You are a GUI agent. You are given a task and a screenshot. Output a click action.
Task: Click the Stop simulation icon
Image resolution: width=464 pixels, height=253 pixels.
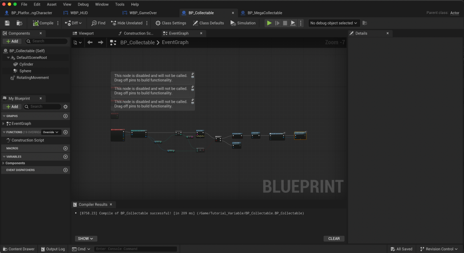(285, 23)
